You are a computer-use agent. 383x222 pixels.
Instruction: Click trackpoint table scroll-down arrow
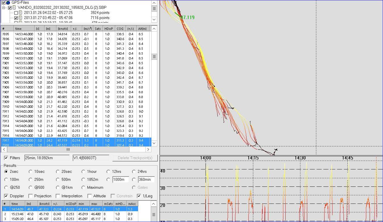tap(154, 143)
